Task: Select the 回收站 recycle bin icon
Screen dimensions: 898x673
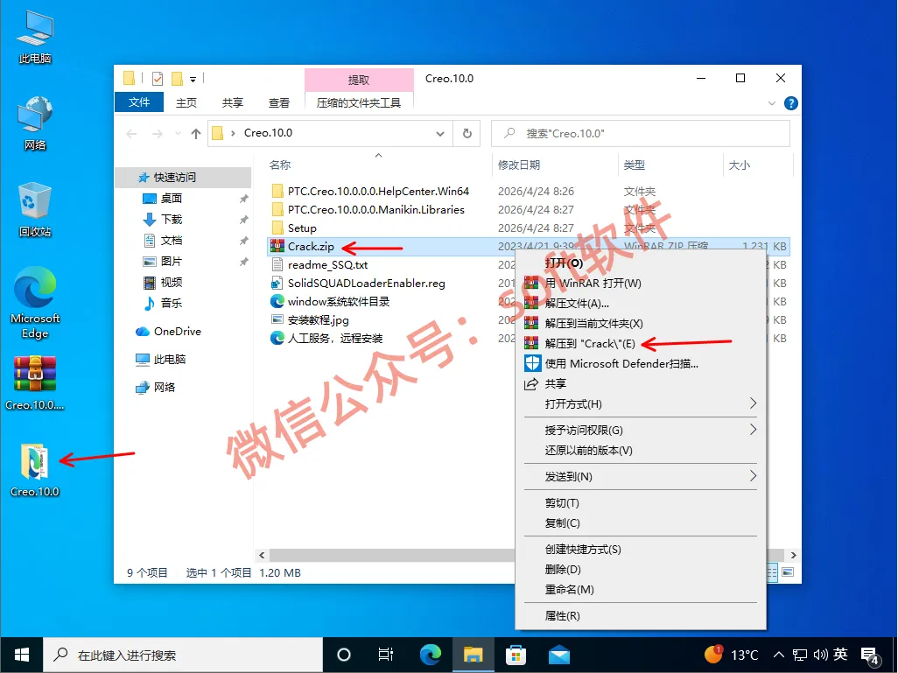Action: click(x=35, y=209)
